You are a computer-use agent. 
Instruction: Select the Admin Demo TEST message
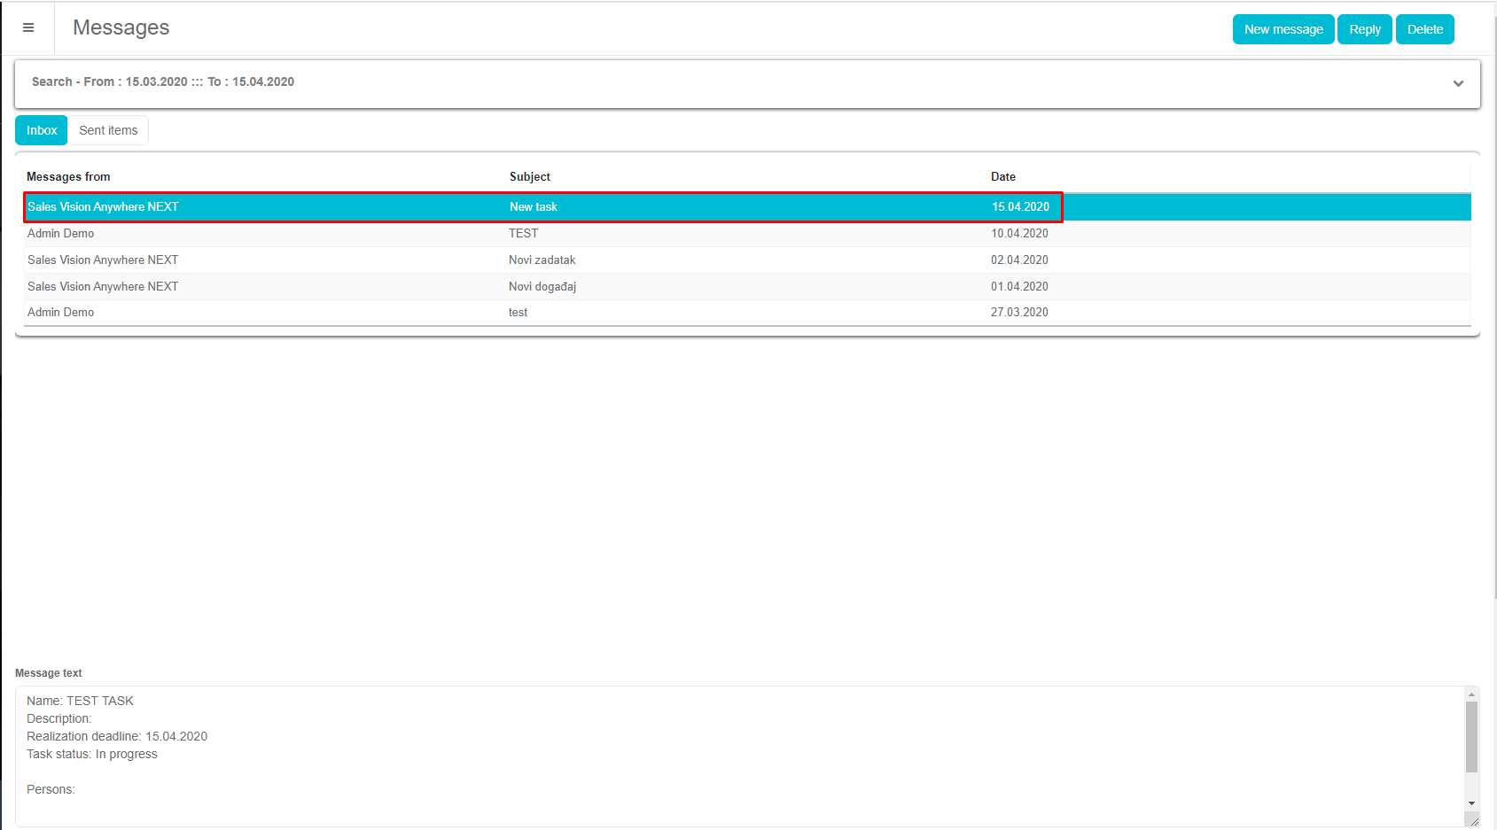[523, 234]
